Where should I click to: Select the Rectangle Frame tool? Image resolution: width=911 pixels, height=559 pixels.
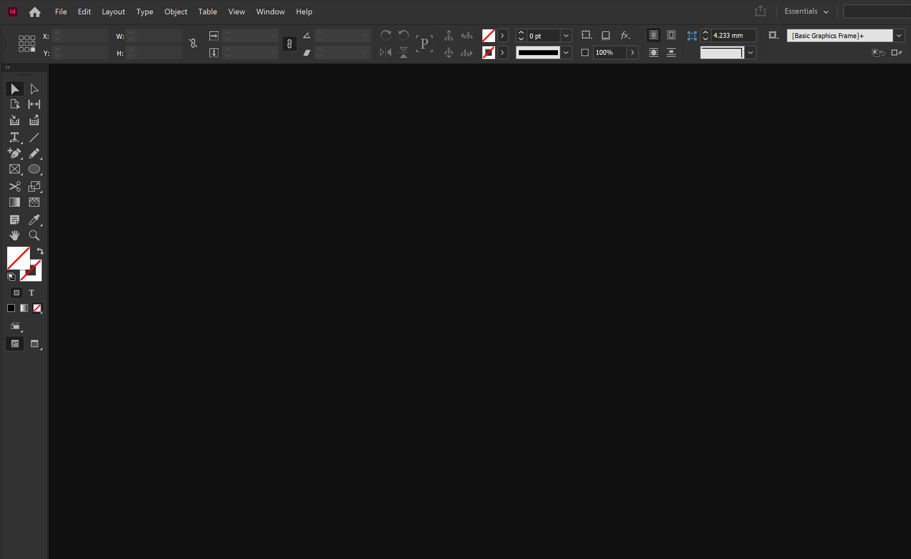14,169
